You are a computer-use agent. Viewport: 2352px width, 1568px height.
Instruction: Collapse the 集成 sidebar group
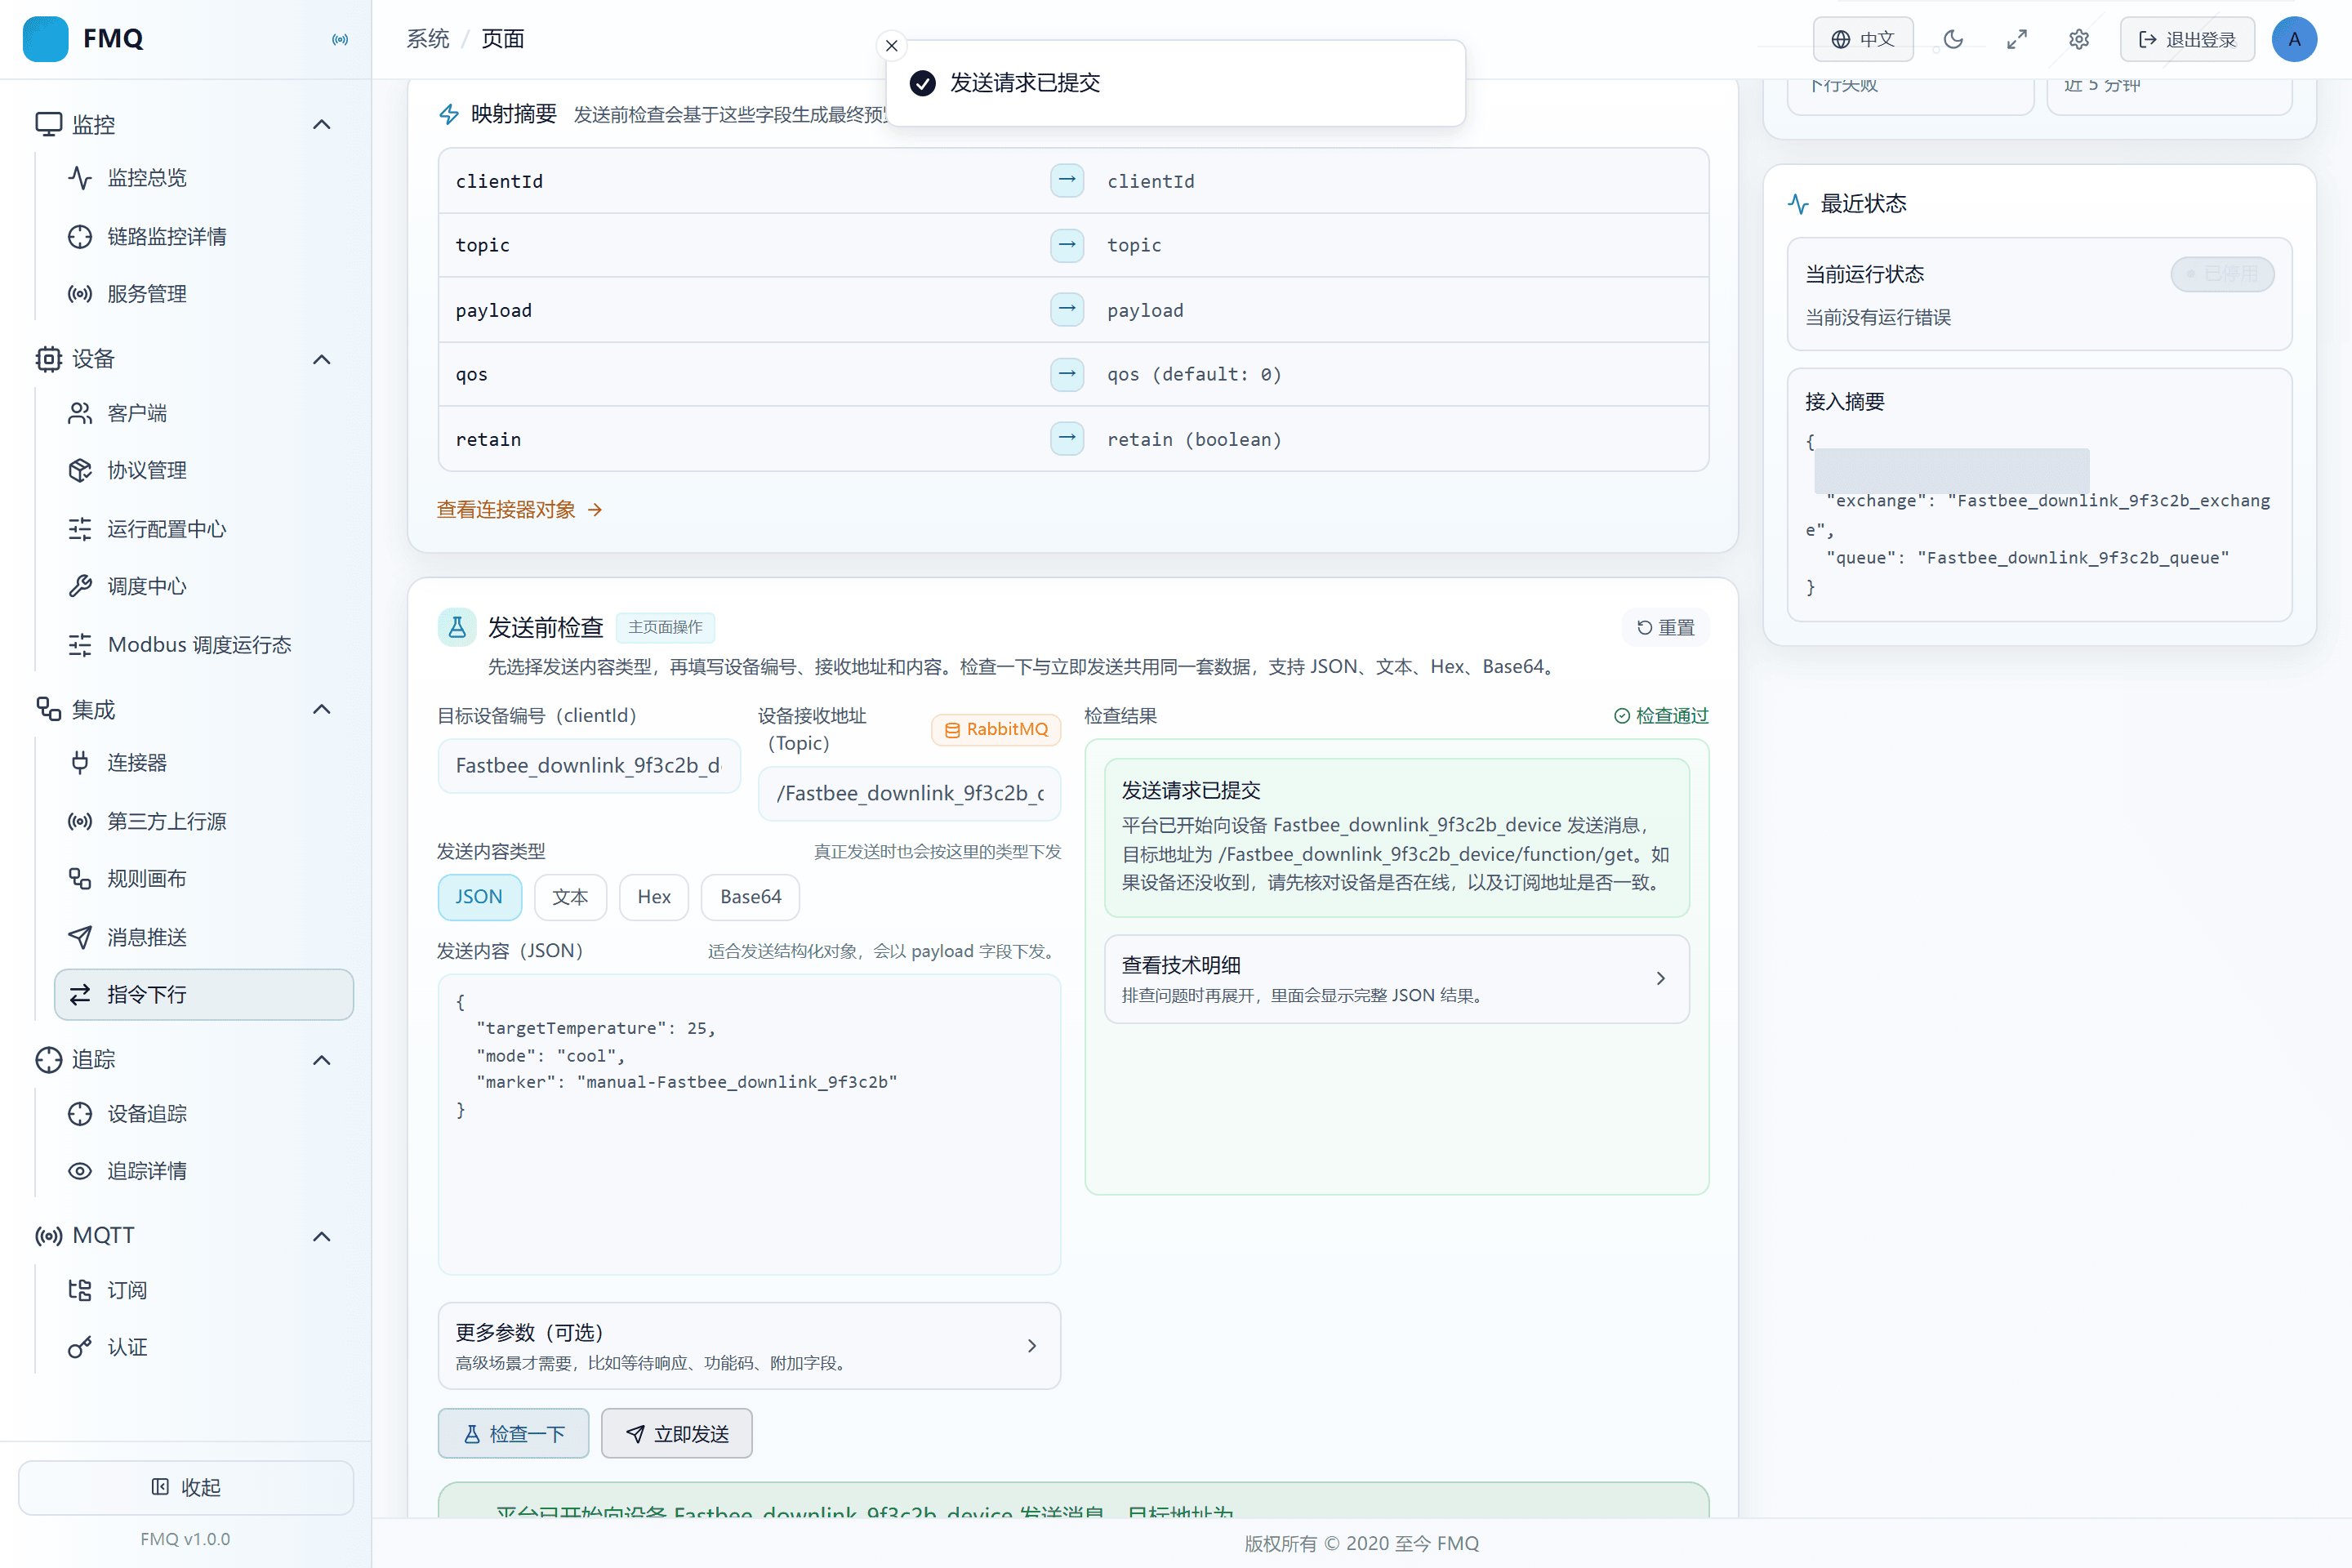[x=321, y=710]
